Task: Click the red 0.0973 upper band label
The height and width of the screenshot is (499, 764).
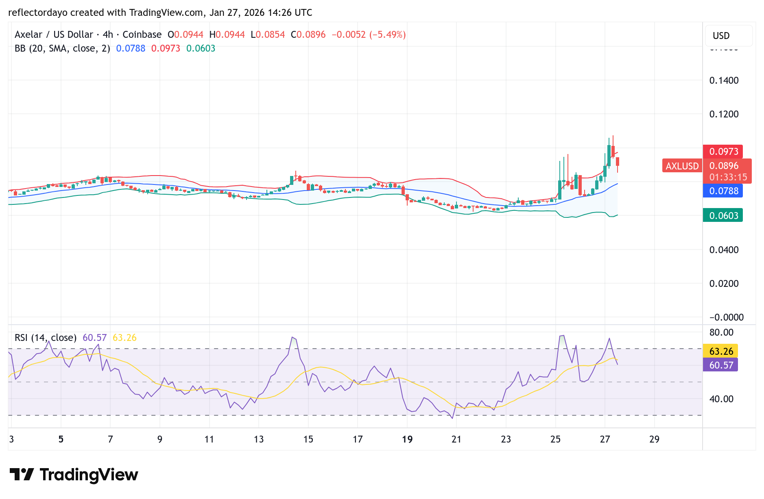Action: 723,152
